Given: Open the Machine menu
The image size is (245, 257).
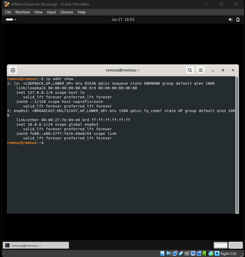Looking at the screenshot, I should 23,12.
